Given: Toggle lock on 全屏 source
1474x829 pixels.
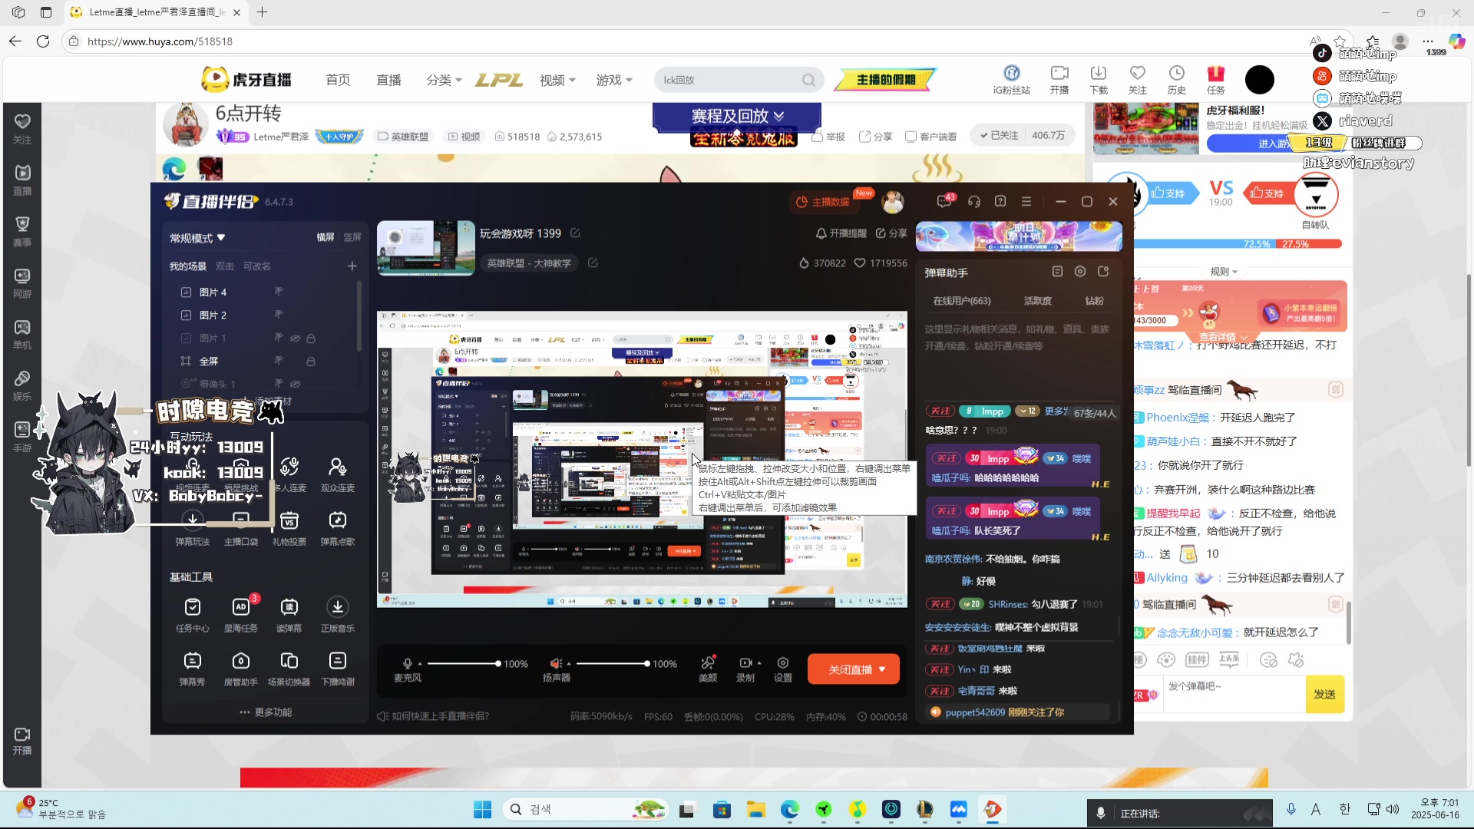Looking at the screenshot, I should click(311, 361).
